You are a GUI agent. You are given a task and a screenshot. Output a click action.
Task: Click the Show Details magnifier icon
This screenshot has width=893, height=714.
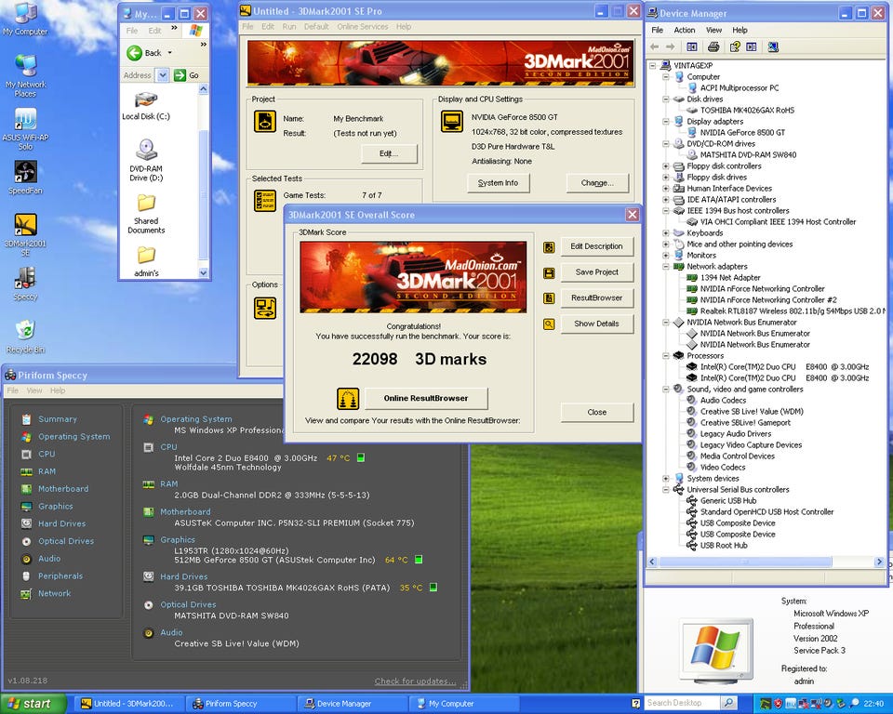coord(549,324)
